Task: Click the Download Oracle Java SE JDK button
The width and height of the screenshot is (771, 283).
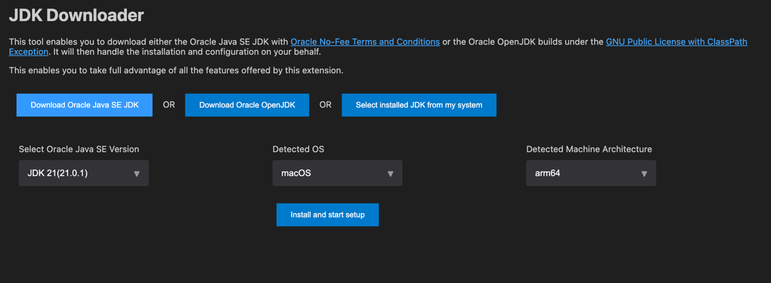Action: (85, 105)
